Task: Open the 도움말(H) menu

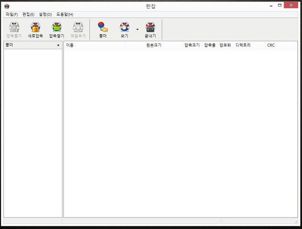Action: click(65, 15)
